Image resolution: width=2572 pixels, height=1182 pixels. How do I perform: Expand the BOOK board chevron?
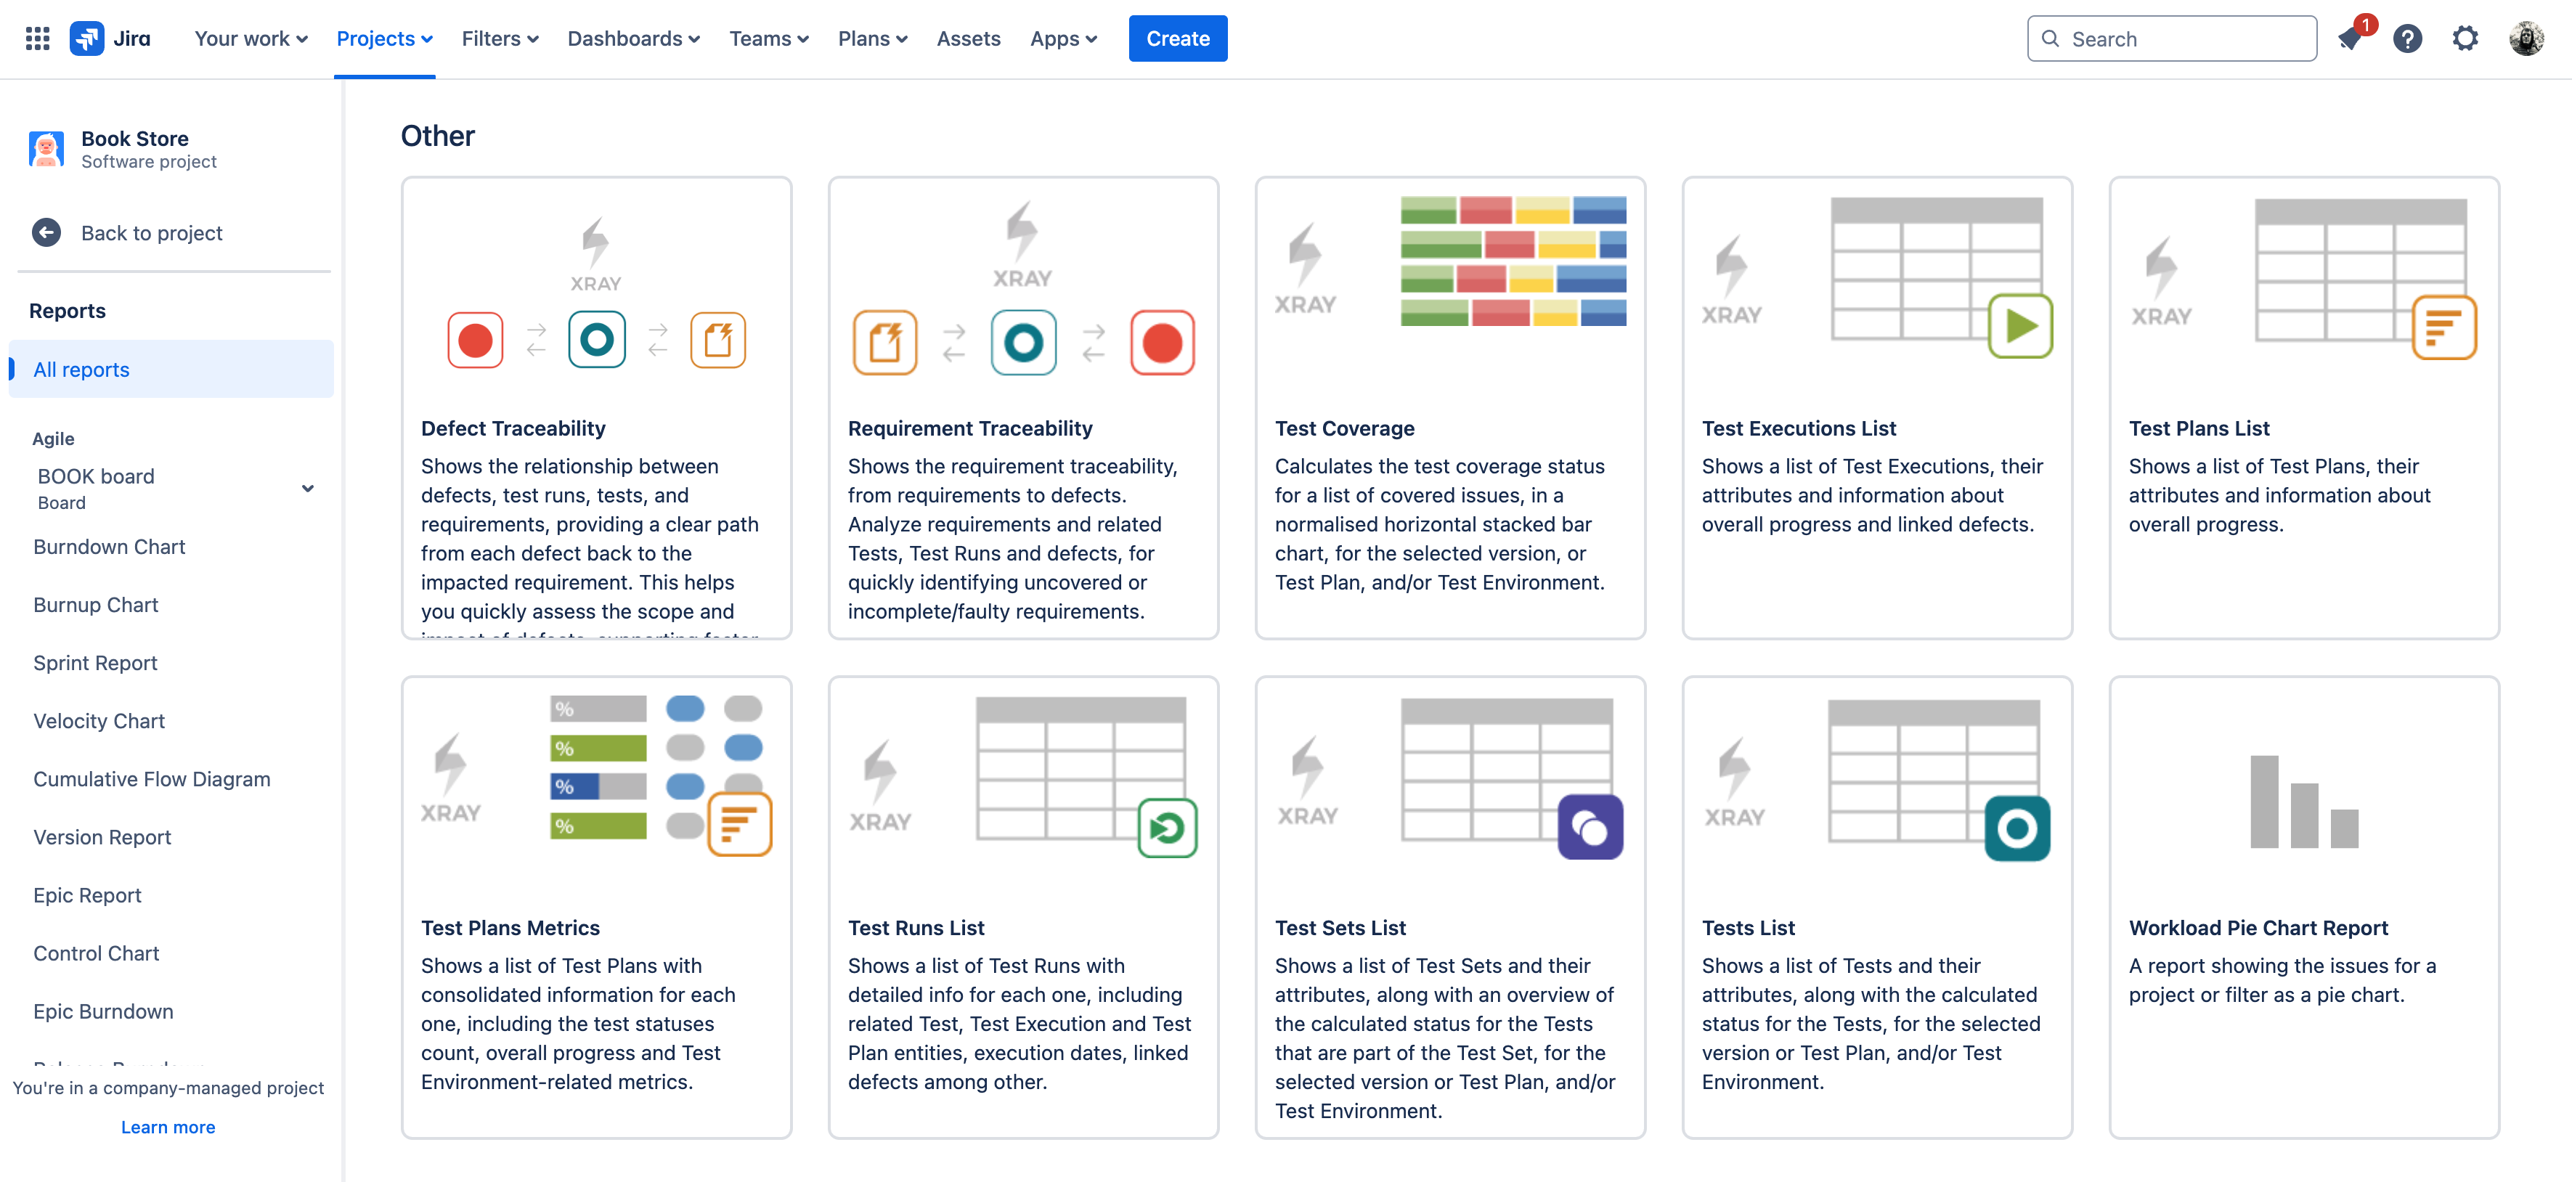tap(308, 488)
